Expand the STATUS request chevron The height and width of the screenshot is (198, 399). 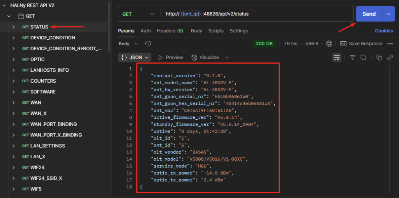(14, 27)
